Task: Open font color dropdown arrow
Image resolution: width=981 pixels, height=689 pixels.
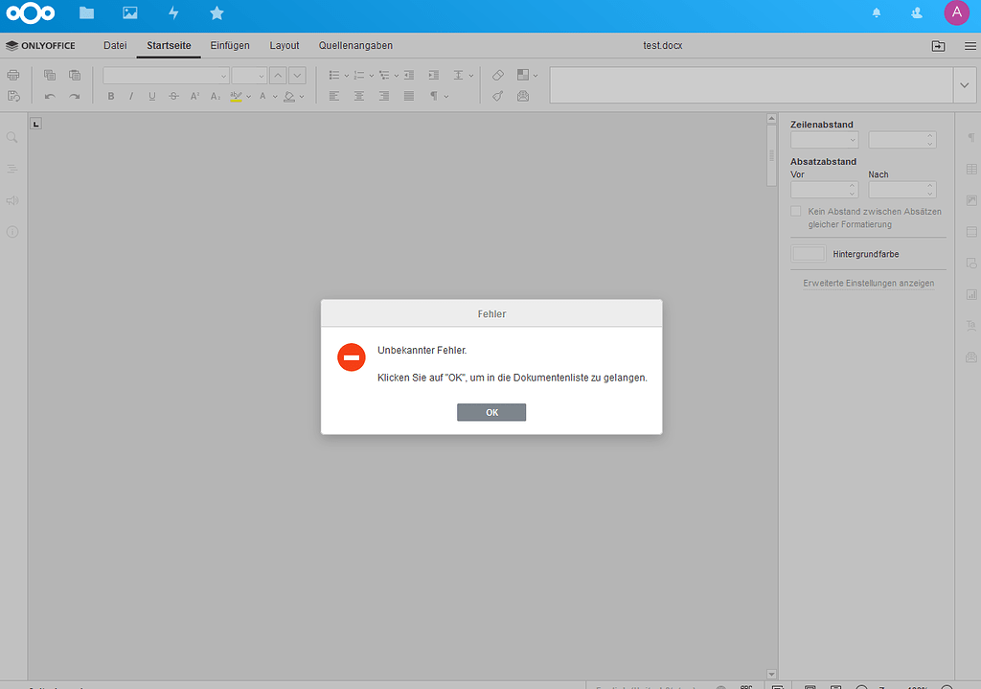Action: 275,97
